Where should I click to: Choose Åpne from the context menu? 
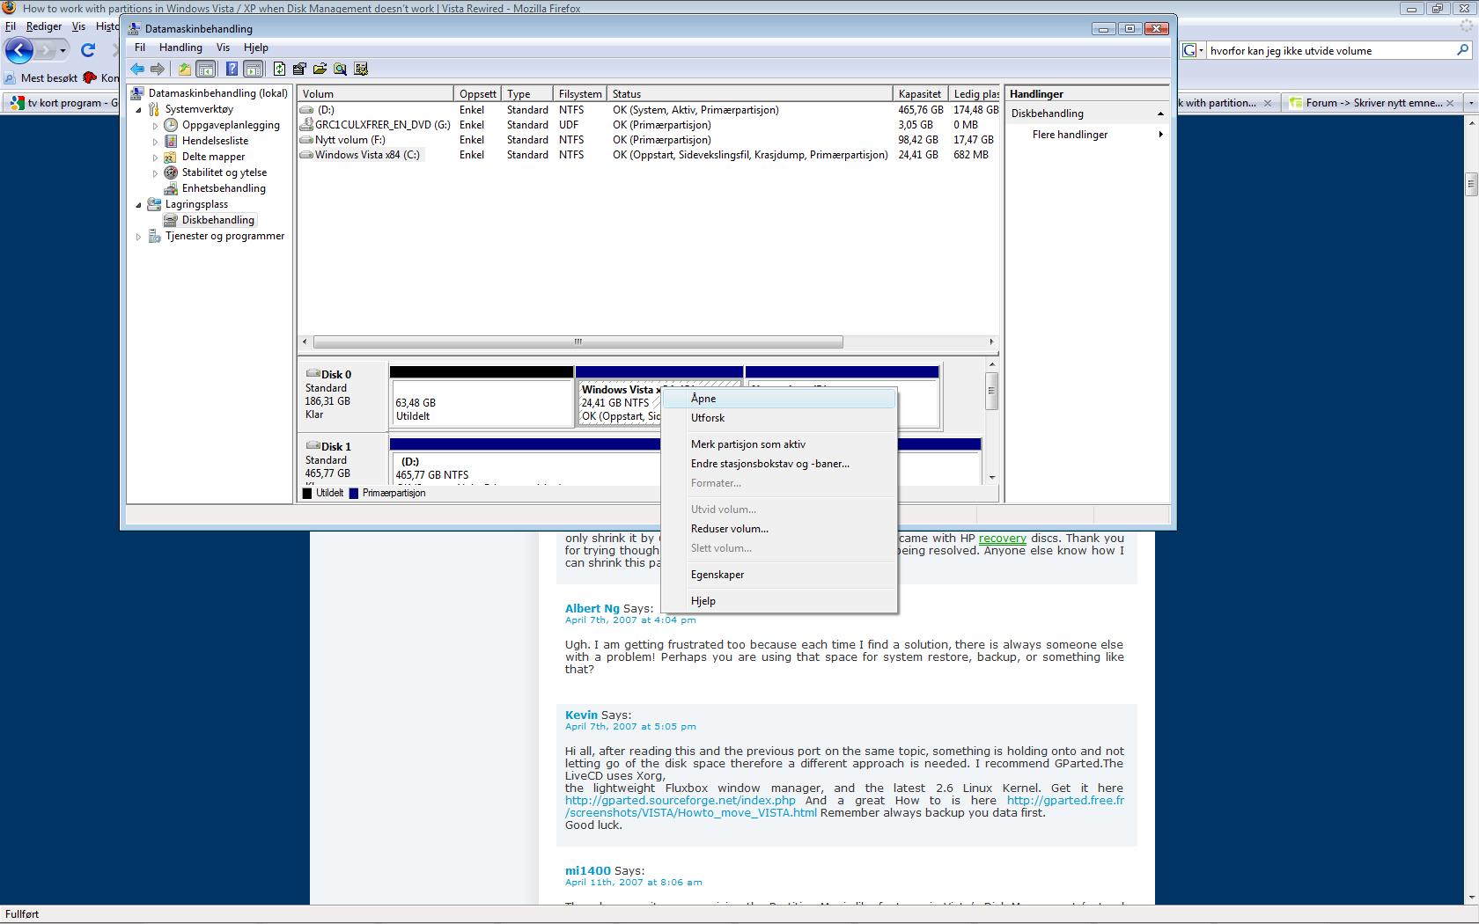click(779, 399)
